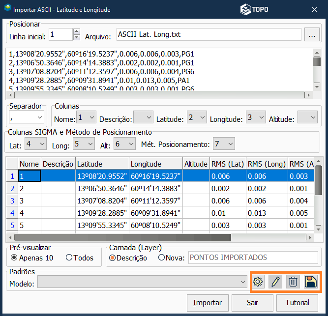Click the Longitude column header

[x=154, y=164]
